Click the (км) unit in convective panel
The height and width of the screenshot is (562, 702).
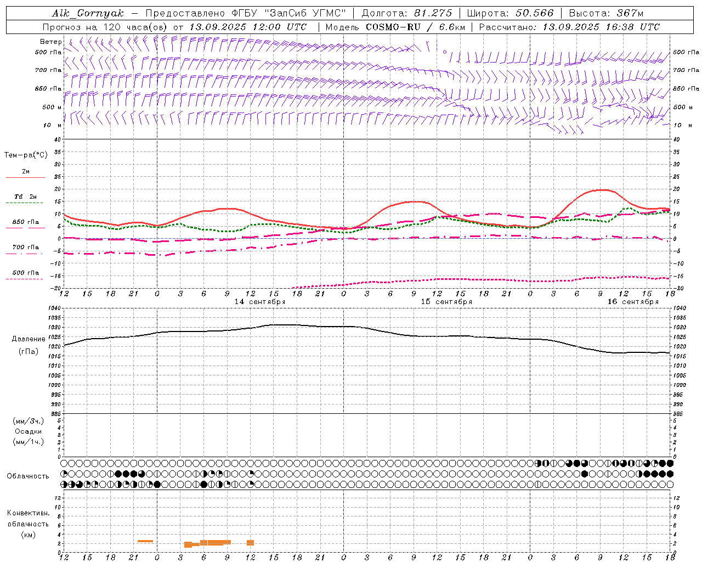point(28,535)
